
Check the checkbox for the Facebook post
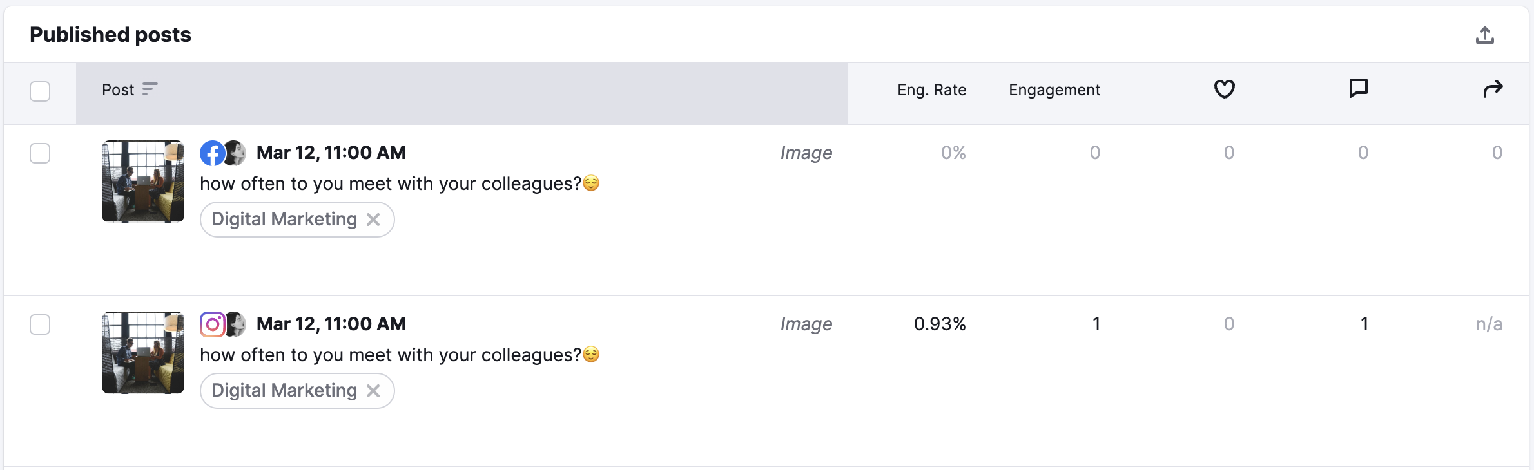39,153
